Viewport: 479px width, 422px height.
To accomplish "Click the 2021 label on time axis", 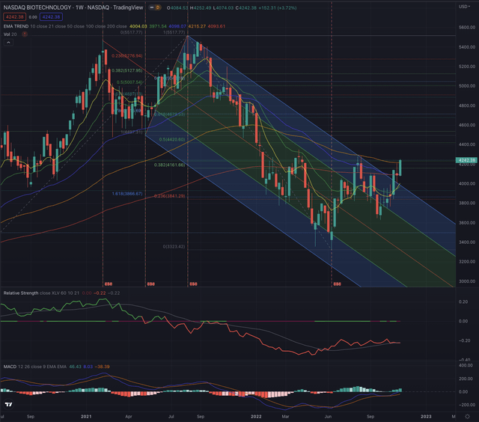I will pos(86,417).
